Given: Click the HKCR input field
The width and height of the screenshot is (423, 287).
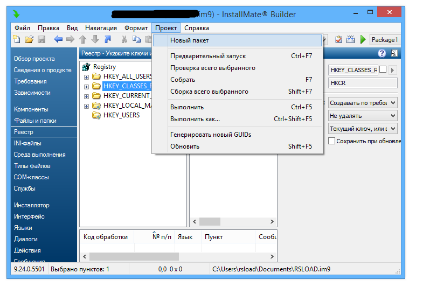Looking at the screenshot, I should pyautogui.click(x=363, y=83).
